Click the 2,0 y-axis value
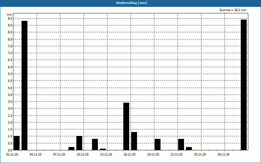Screen dimensions: 261x163 (10, 123)
